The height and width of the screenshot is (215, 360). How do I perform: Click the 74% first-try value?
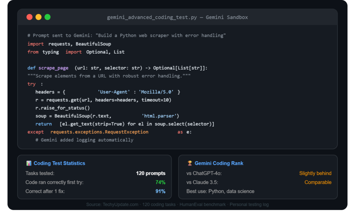pos(160,182)
